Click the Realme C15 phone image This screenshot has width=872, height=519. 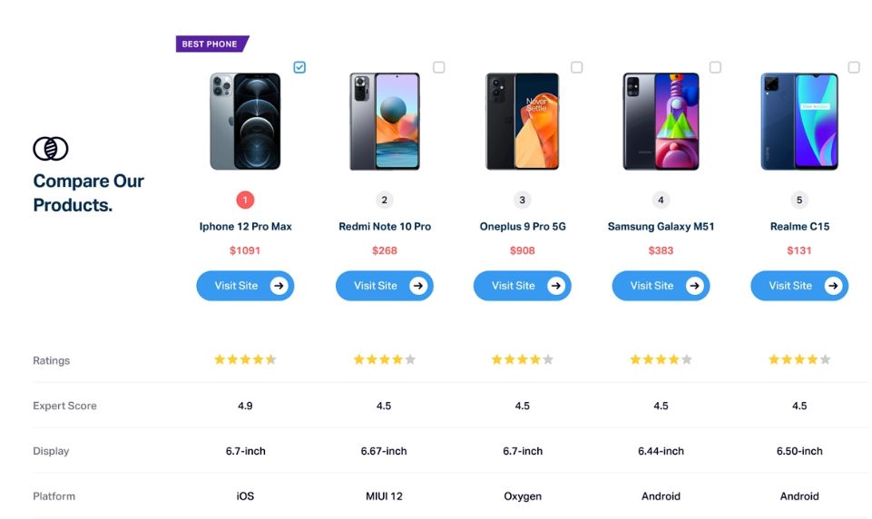[799, 122]
